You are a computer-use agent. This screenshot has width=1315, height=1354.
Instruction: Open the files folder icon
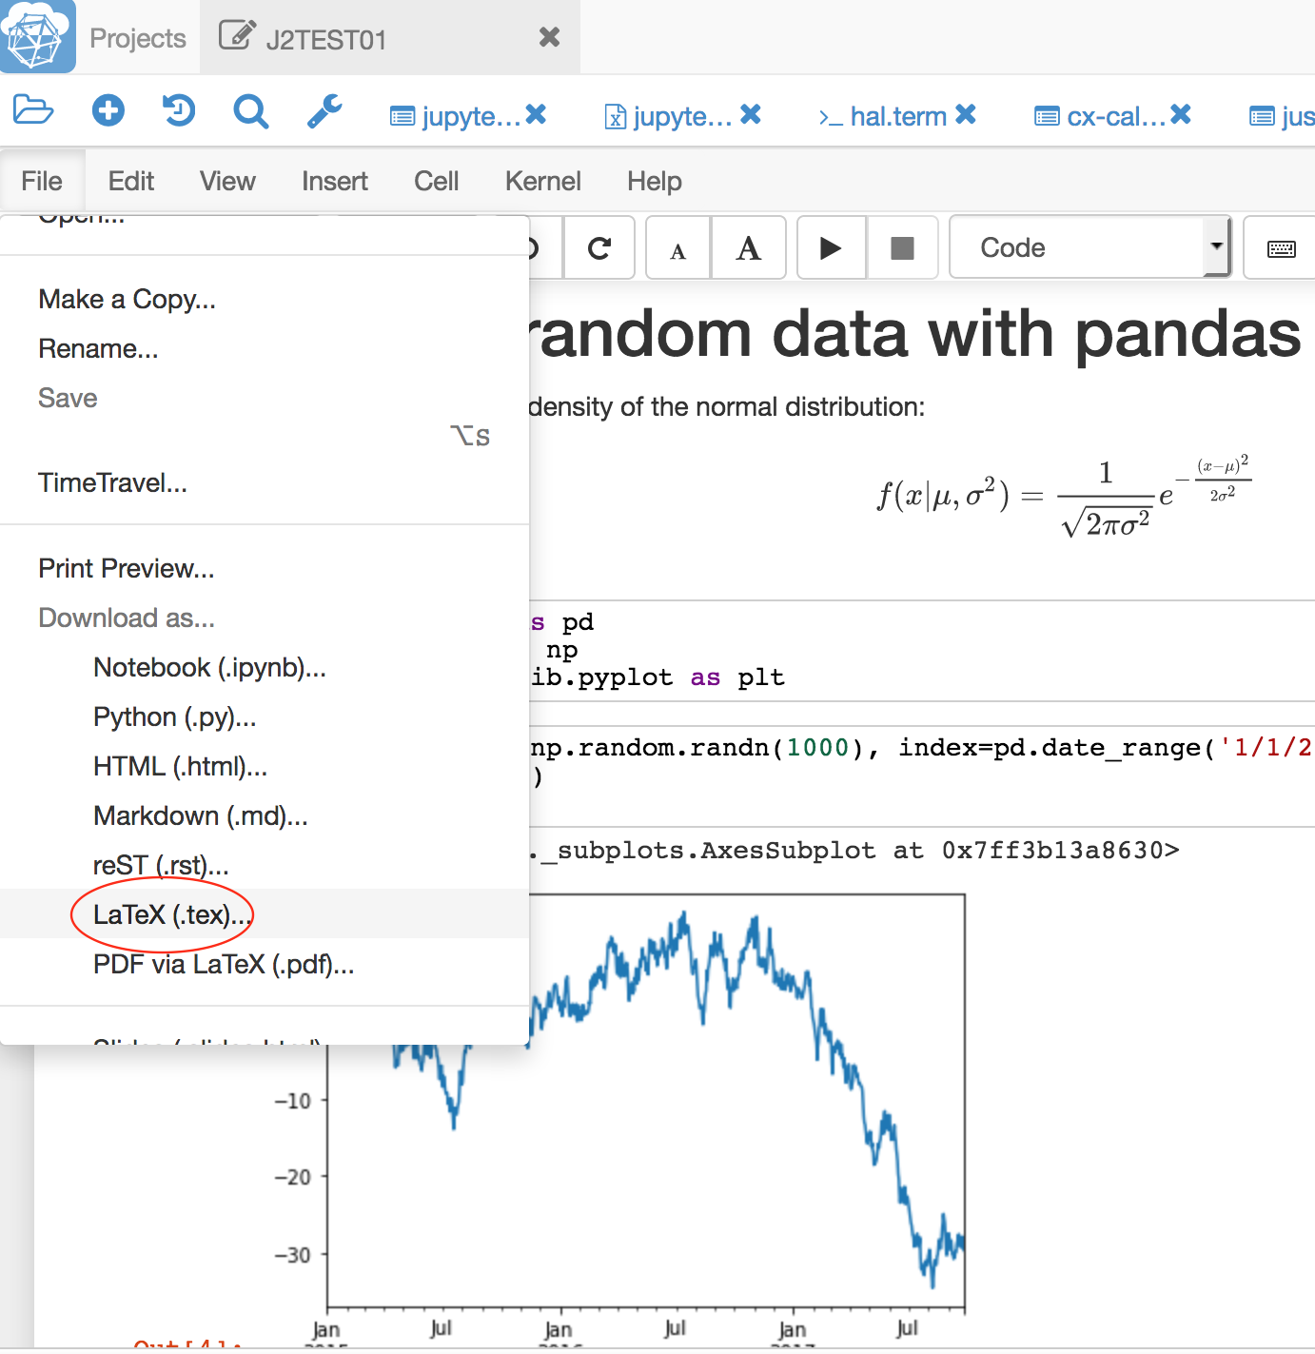[x=33, y=111]
